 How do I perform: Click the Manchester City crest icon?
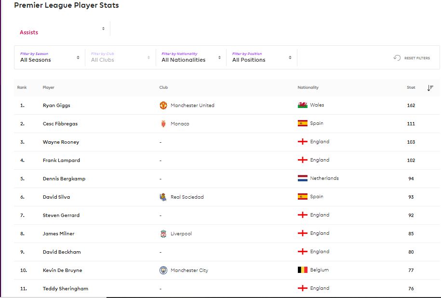click(x=163, y=270)
